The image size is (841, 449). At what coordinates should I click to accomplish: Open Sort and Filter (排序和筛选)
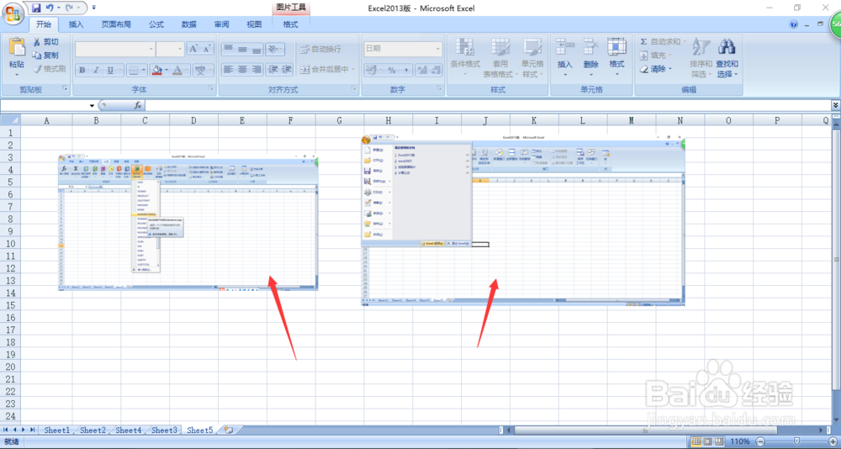[x=701, y=58]
